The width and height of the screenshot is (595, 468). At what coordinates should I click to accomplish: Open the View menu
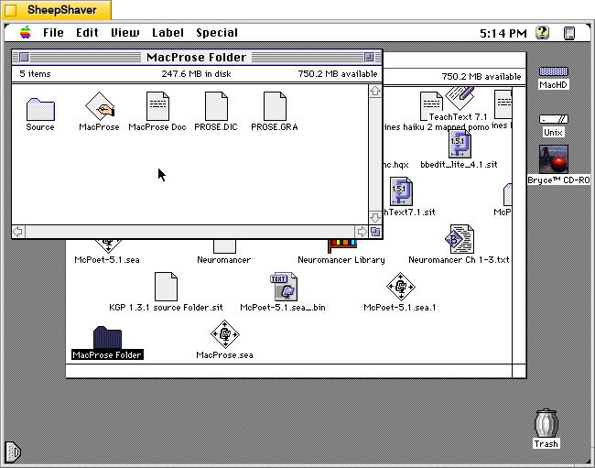tap(125, 33)
